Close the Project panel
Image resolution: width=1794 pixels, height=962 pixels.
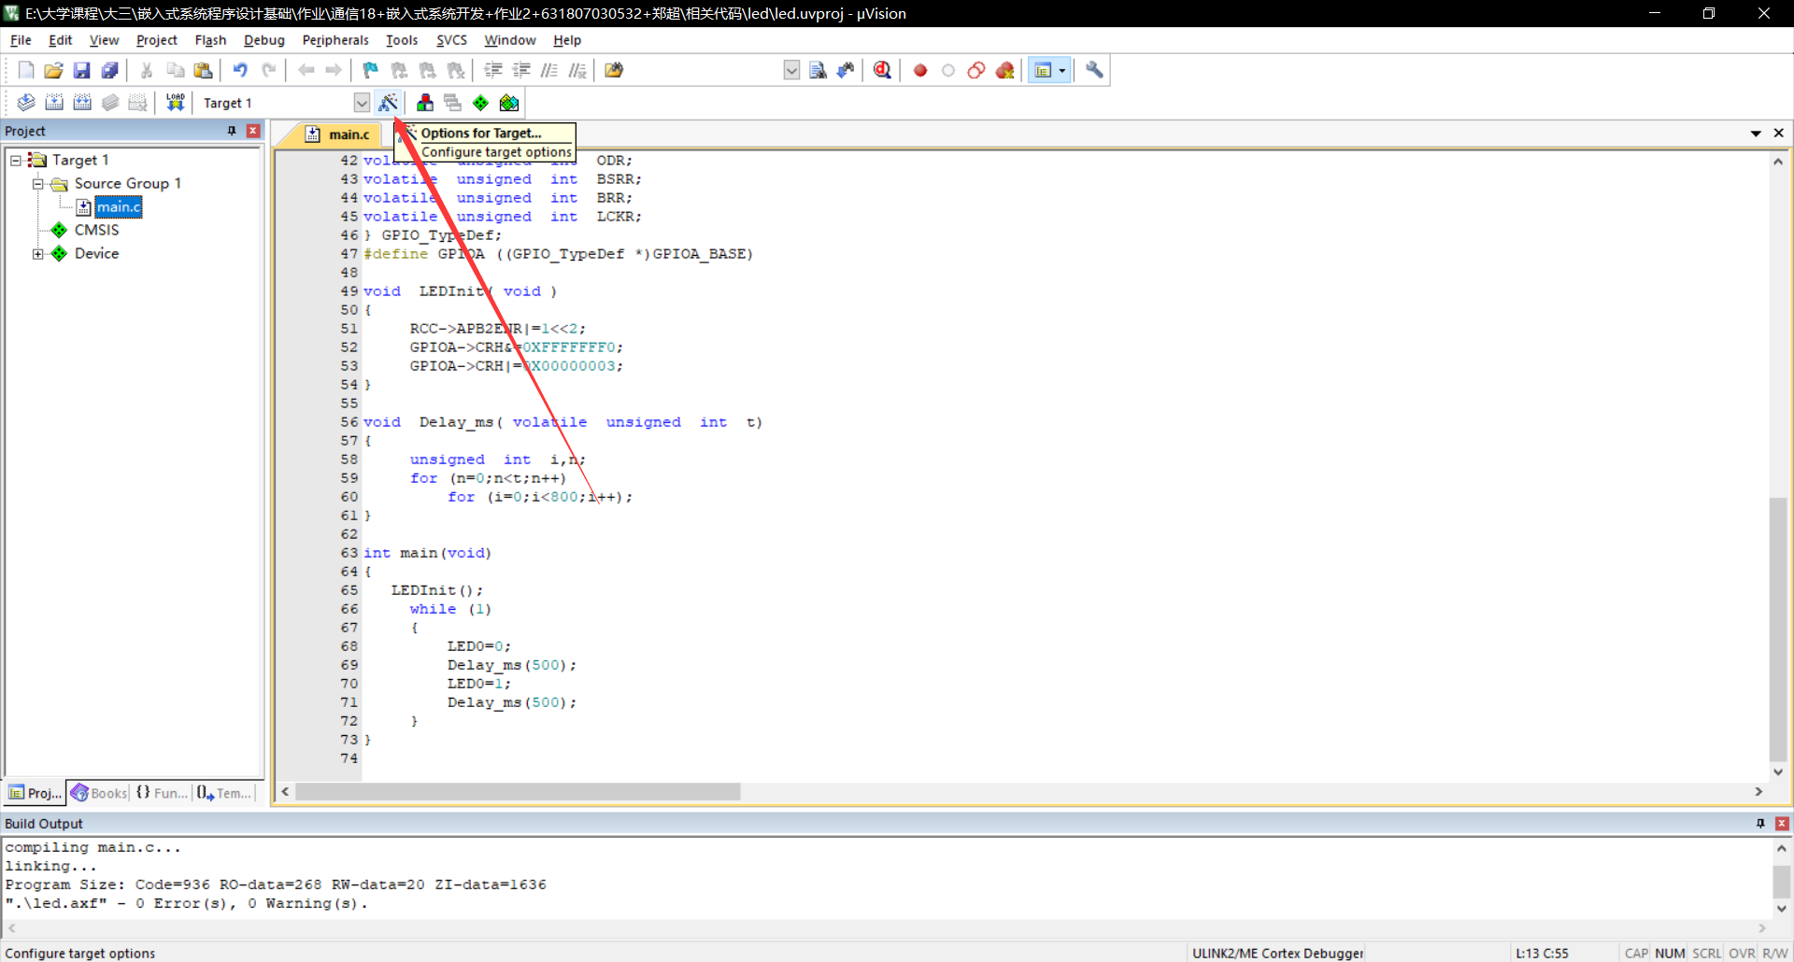253,131
